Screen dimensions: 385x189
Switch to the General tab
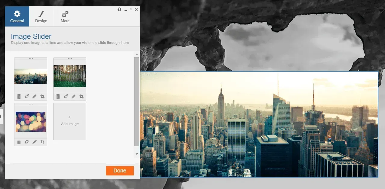(17, 17)
